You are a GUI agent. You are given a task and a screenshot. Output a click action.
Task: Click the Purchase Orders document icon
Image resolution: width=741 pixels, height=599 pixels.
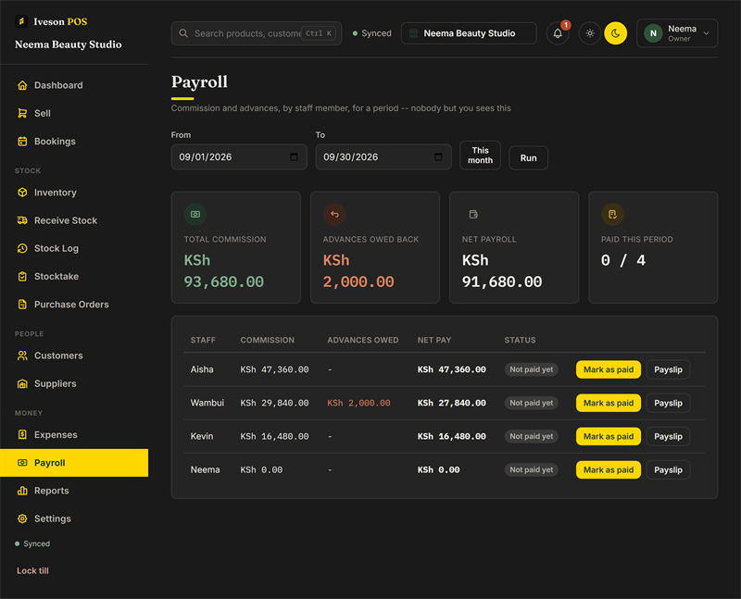point(22,305)
